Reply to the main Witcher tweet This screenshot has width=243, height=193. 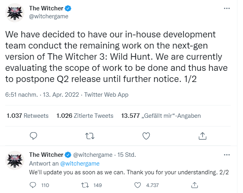tap(34, 136)
